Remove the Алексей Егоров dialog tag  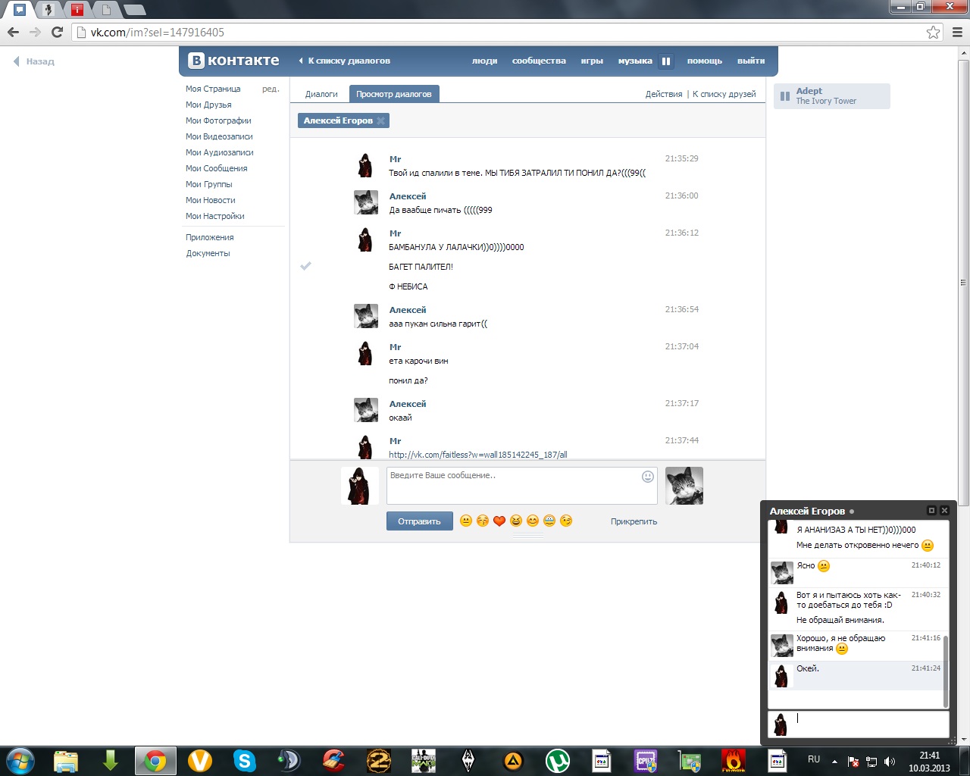[x=381, y=120]
